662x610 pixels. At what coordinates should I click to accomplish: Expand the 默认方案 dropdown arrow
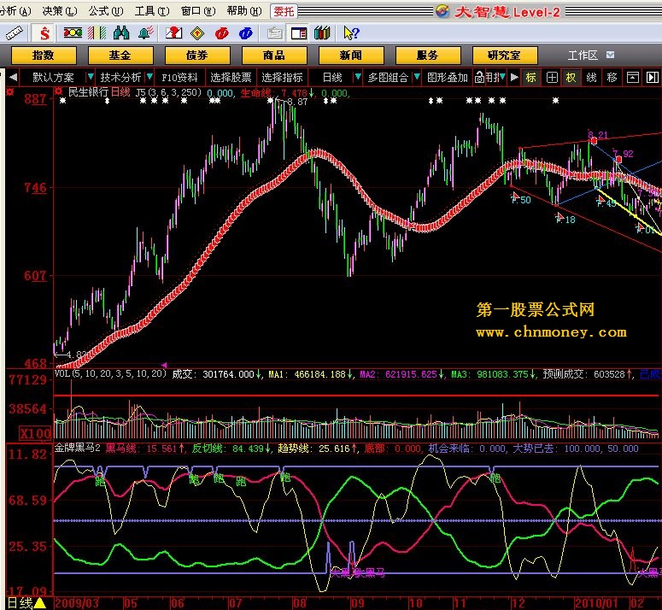(90, 77)
